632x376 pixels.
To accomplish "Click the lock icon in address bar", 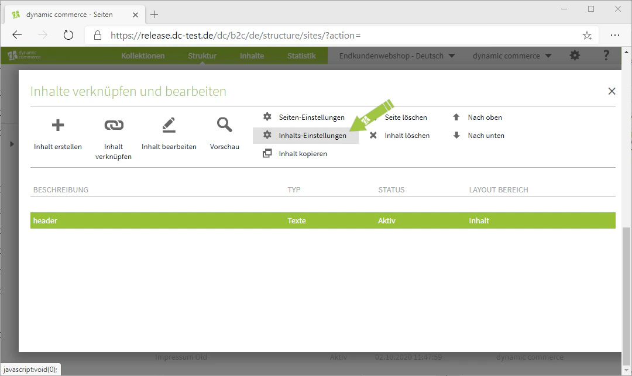I will coord(98,36).
